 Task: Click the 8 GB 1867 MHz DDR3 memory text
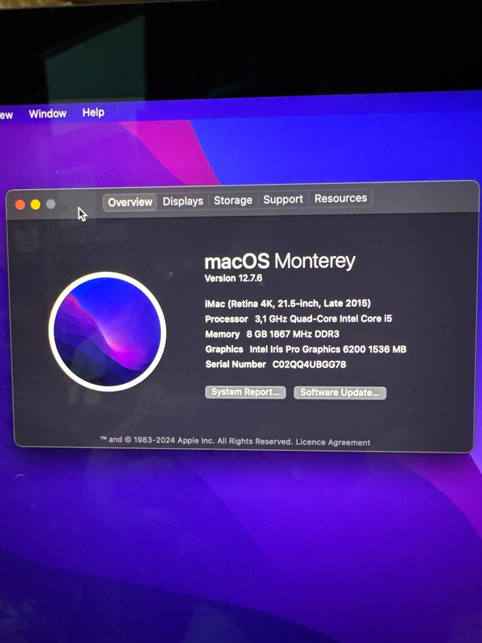pos(293,334)
